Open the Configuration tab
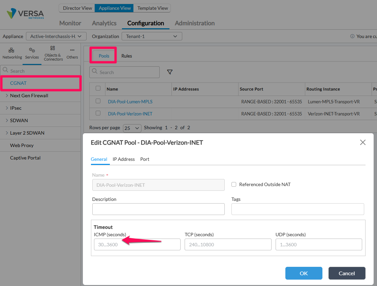This screenshot has width=377, height=286. coord(146,23)
